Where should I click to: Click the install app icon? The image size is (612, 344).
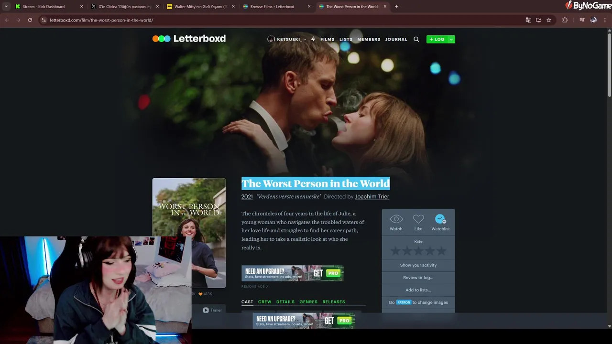[x=538, y=20]
